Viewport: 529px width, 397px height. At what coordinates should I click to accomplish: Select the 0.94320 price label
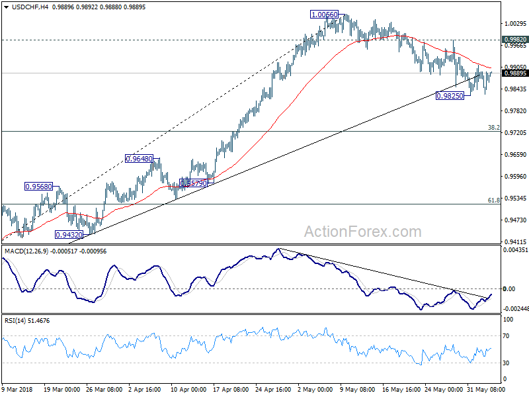pyautogui.click(x=69, y=235)
